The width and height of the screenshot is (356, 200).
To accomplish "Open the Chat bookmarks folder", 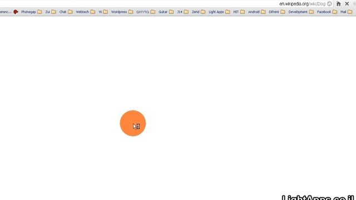I will click(x=66, y=12).
